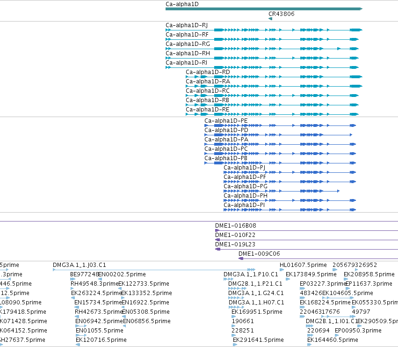Select transcript Ca-alpha1D-RI
Image resolution: width=398 pixels, height=347 pixels.
(x=262, y=67)
